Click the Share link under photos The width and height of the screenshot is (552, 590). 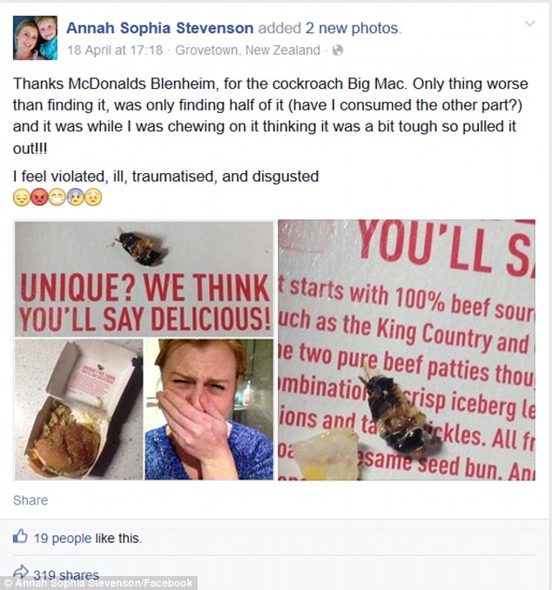coord(30,500)
